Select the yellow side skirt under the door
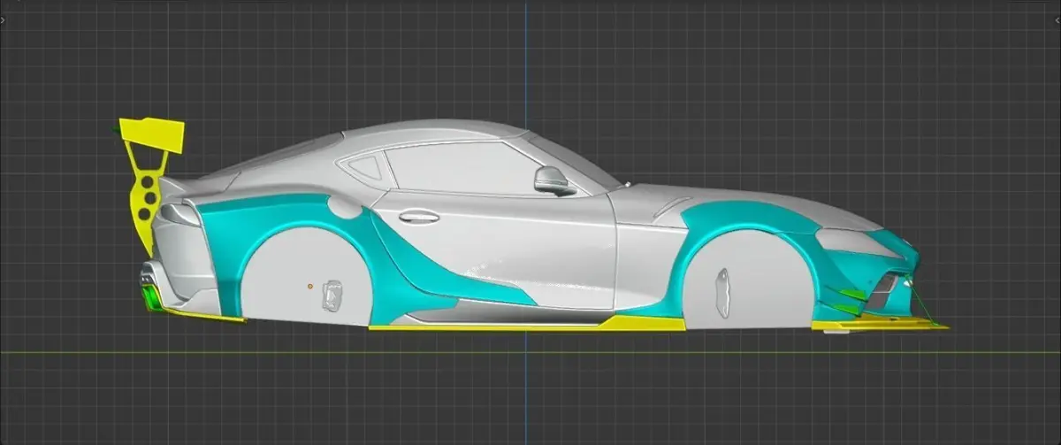The image size is (1061, 445). [x=526, y=325]
